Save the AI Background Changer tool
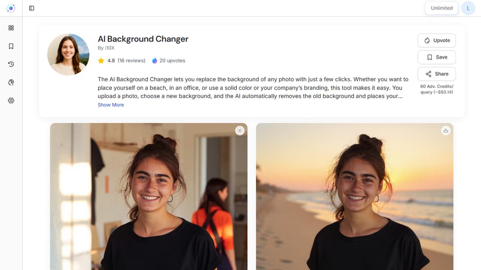This screenshot has height=270, width=481. 436,57
